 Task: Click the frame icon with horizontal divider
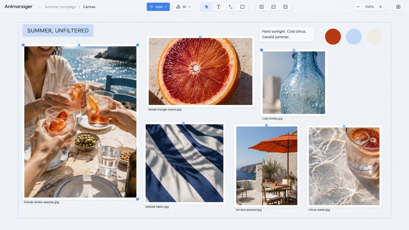point(274,7)
